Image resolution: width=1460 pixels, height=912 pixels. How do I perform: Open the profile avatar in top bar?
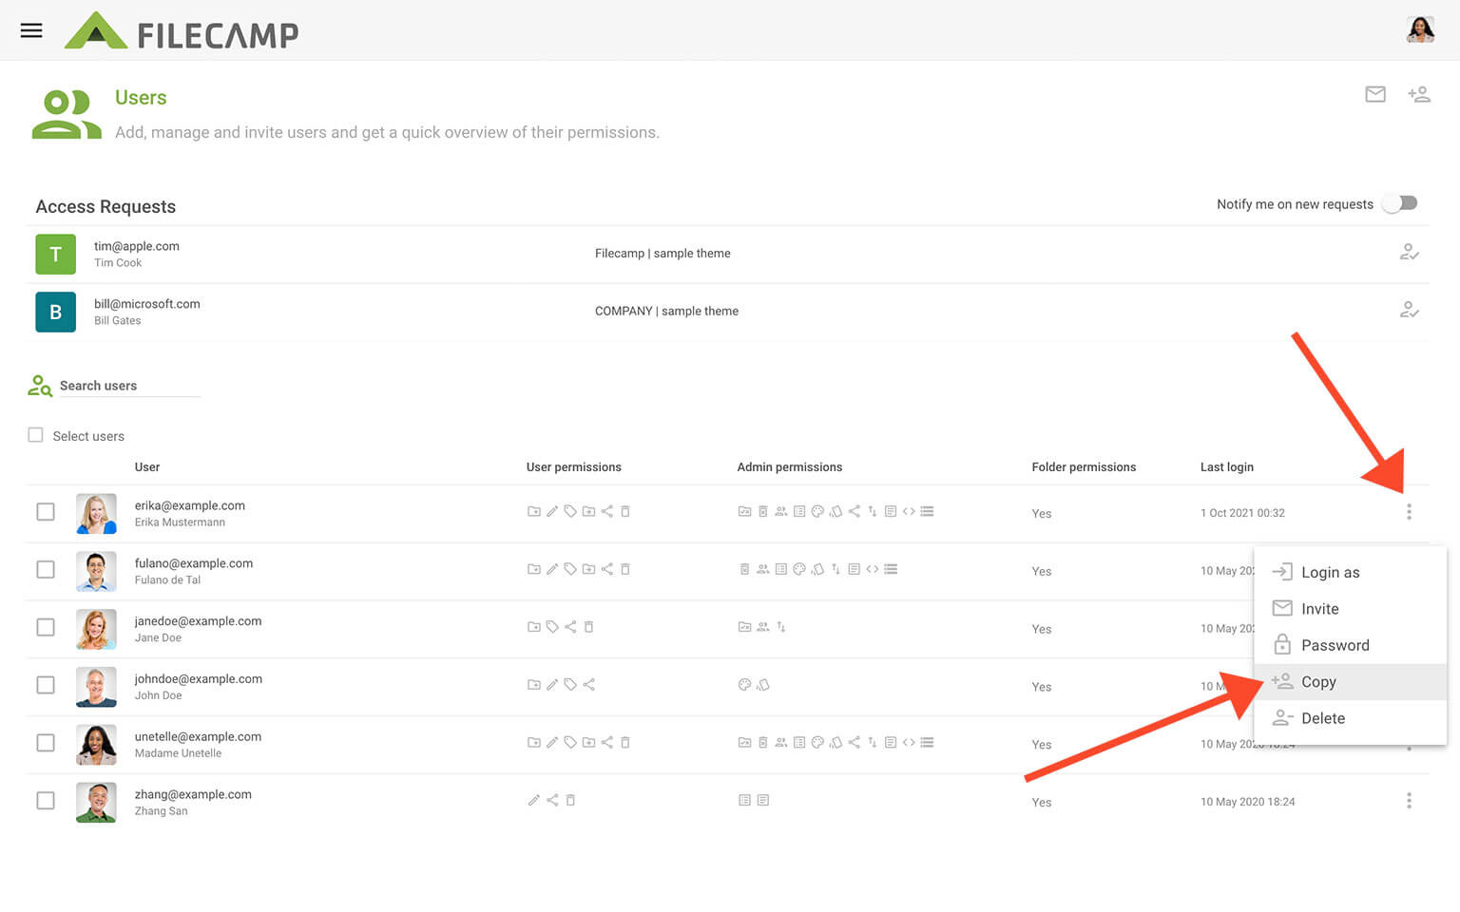tap(1420, 29)
